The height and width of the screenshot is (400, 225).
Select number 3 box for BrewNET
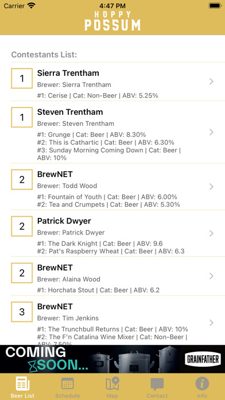coord(22,311)
